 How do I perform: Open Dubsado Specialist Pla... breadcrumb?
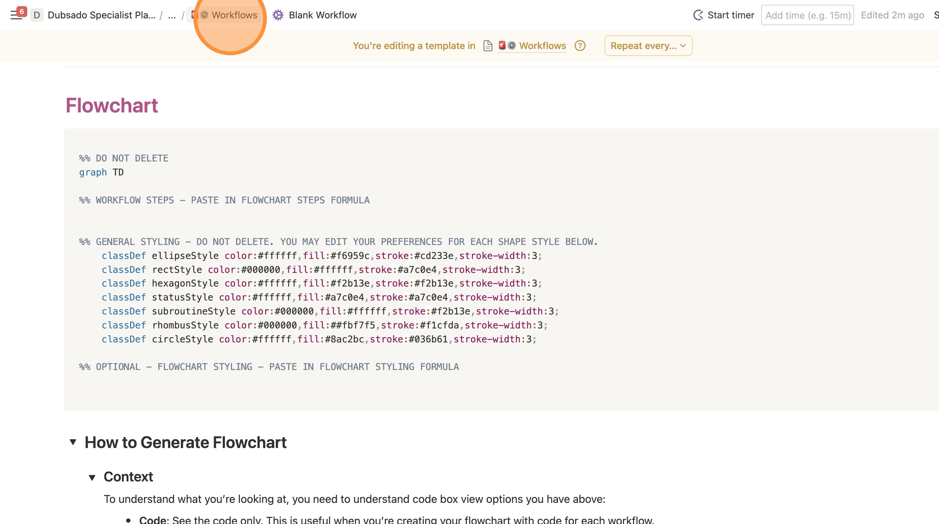click(x=102, y=15)
